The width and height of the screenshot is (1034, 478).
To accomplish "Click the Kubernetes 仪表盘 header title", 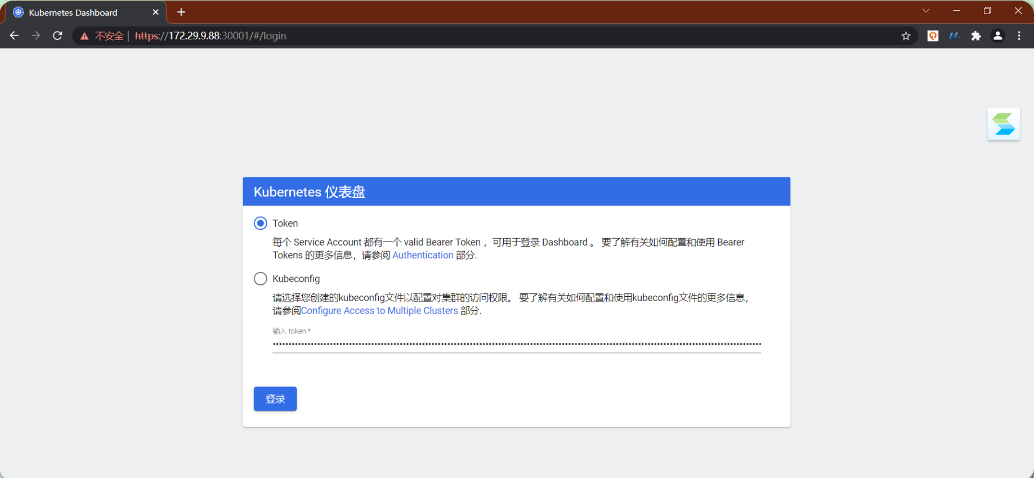I will [x=310, y=192].
